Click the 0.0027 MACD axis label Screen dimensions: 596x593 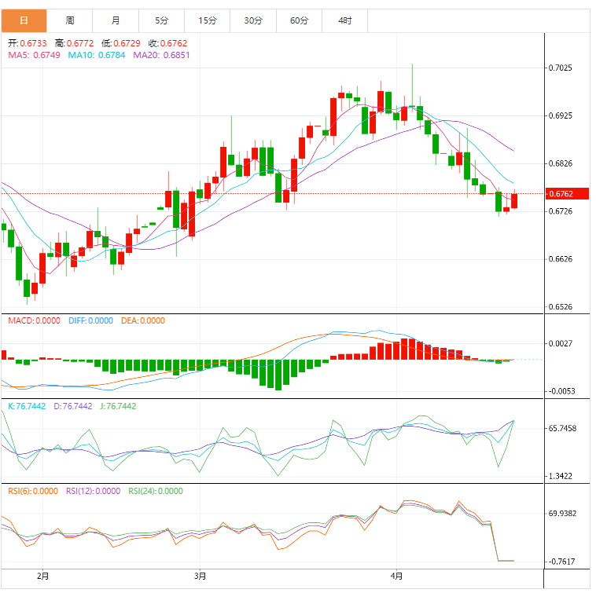coord(561,343)
